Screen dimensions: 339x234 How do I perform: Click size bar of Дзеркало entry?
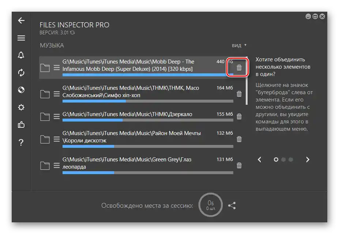tap(148, 120)
